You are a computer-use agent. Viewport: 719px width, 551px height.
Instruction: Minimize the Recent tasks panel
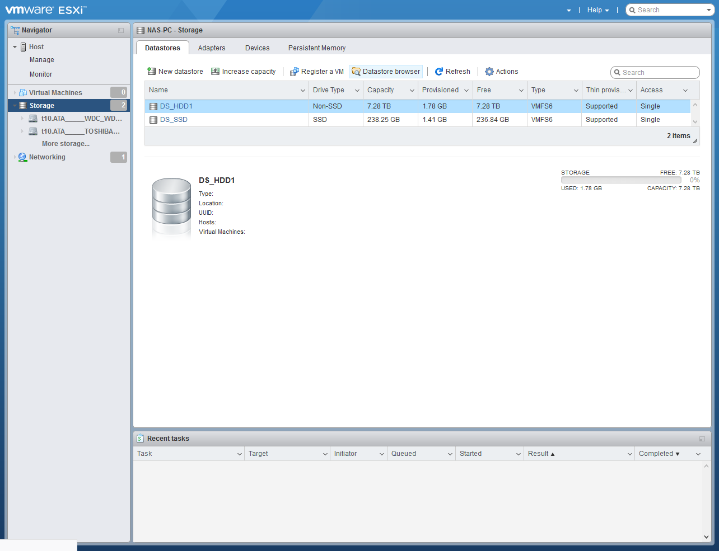(702, 439)
